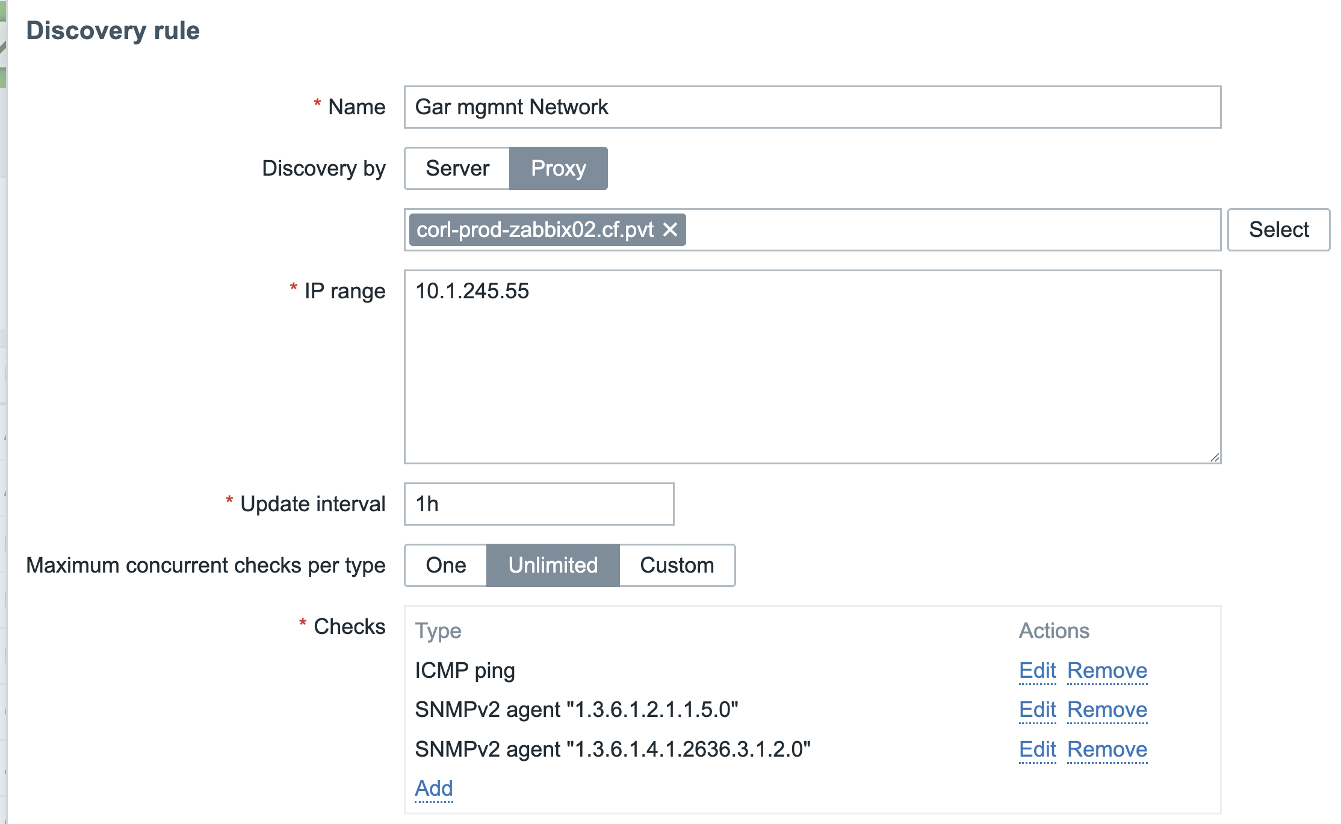Add a new discovery check
This screenshot has width=1341, height=824.
click(433, 789)
